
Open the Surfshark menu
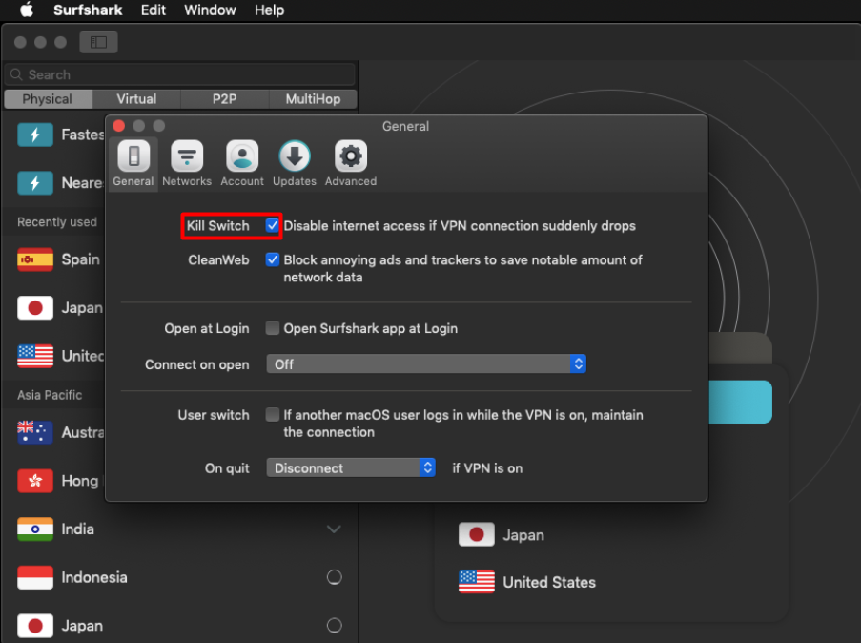[88, 10]
